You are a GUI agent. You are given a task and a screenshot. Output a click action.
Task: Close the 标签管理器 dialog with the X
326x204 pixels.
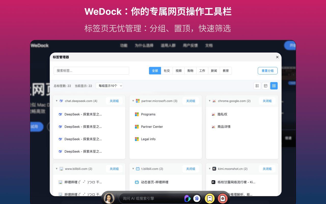[277, 57]
